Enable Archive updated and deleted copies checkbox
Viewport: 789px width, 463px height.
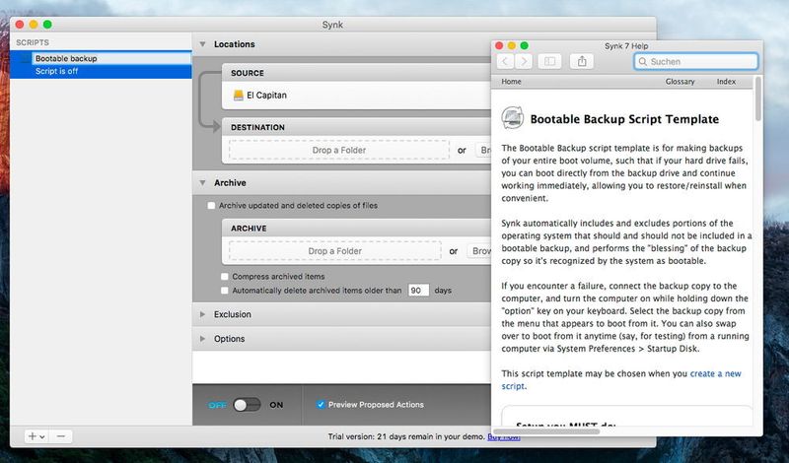click(x=211, y=205)
